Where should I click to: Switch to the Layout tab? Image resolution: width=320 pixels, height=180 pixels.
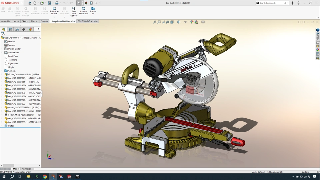click(x=16, y=21)
